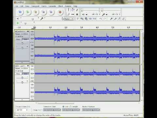Pause playback with the Pause button
Screen dimensions: 157x118
(x=20, y=12)
